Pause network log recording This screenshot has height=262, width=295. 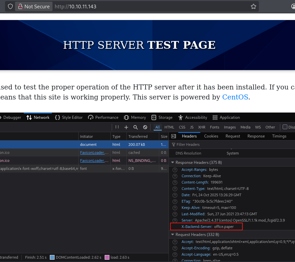pyautogui.click(x=117, y=127)
